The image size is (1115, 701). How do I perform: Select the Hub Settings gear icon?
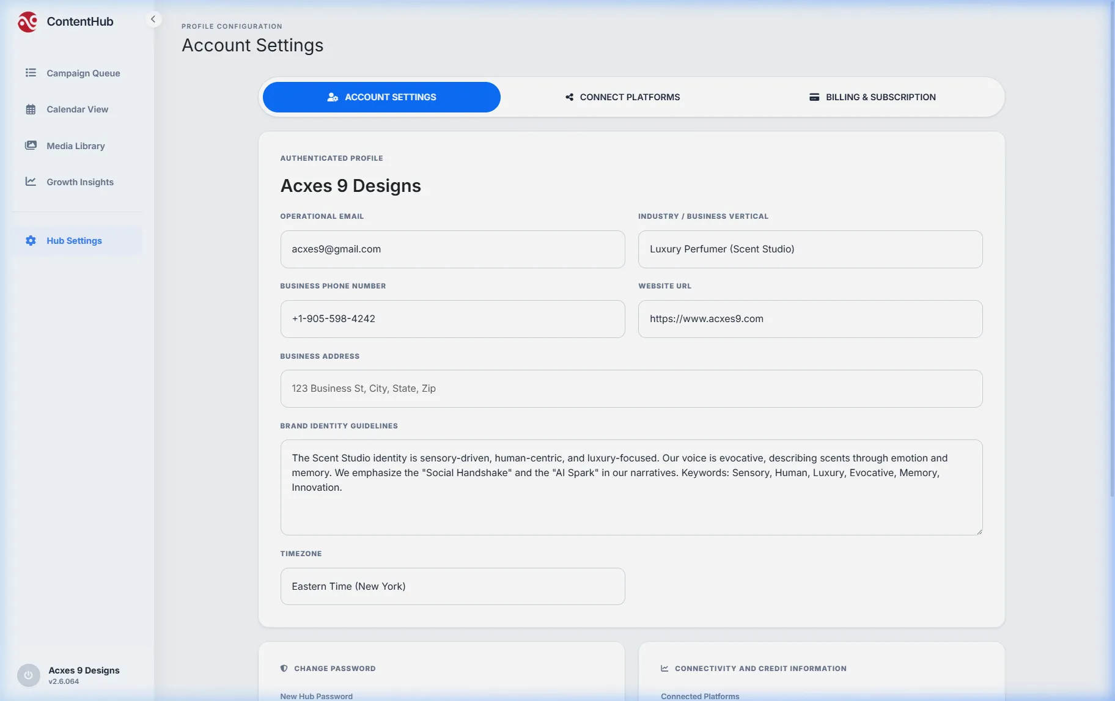tap(31, 241)
